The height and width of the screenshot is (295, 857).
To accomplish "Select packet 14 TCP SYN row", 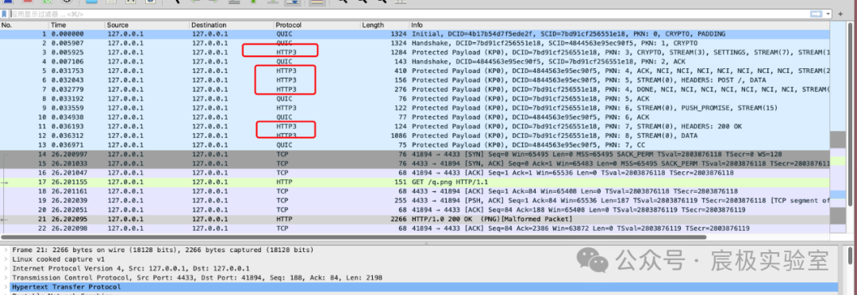I will pos(414,155).
